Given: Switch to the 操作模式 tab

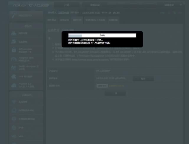Looking at the screenshot, I should point(52,20).
